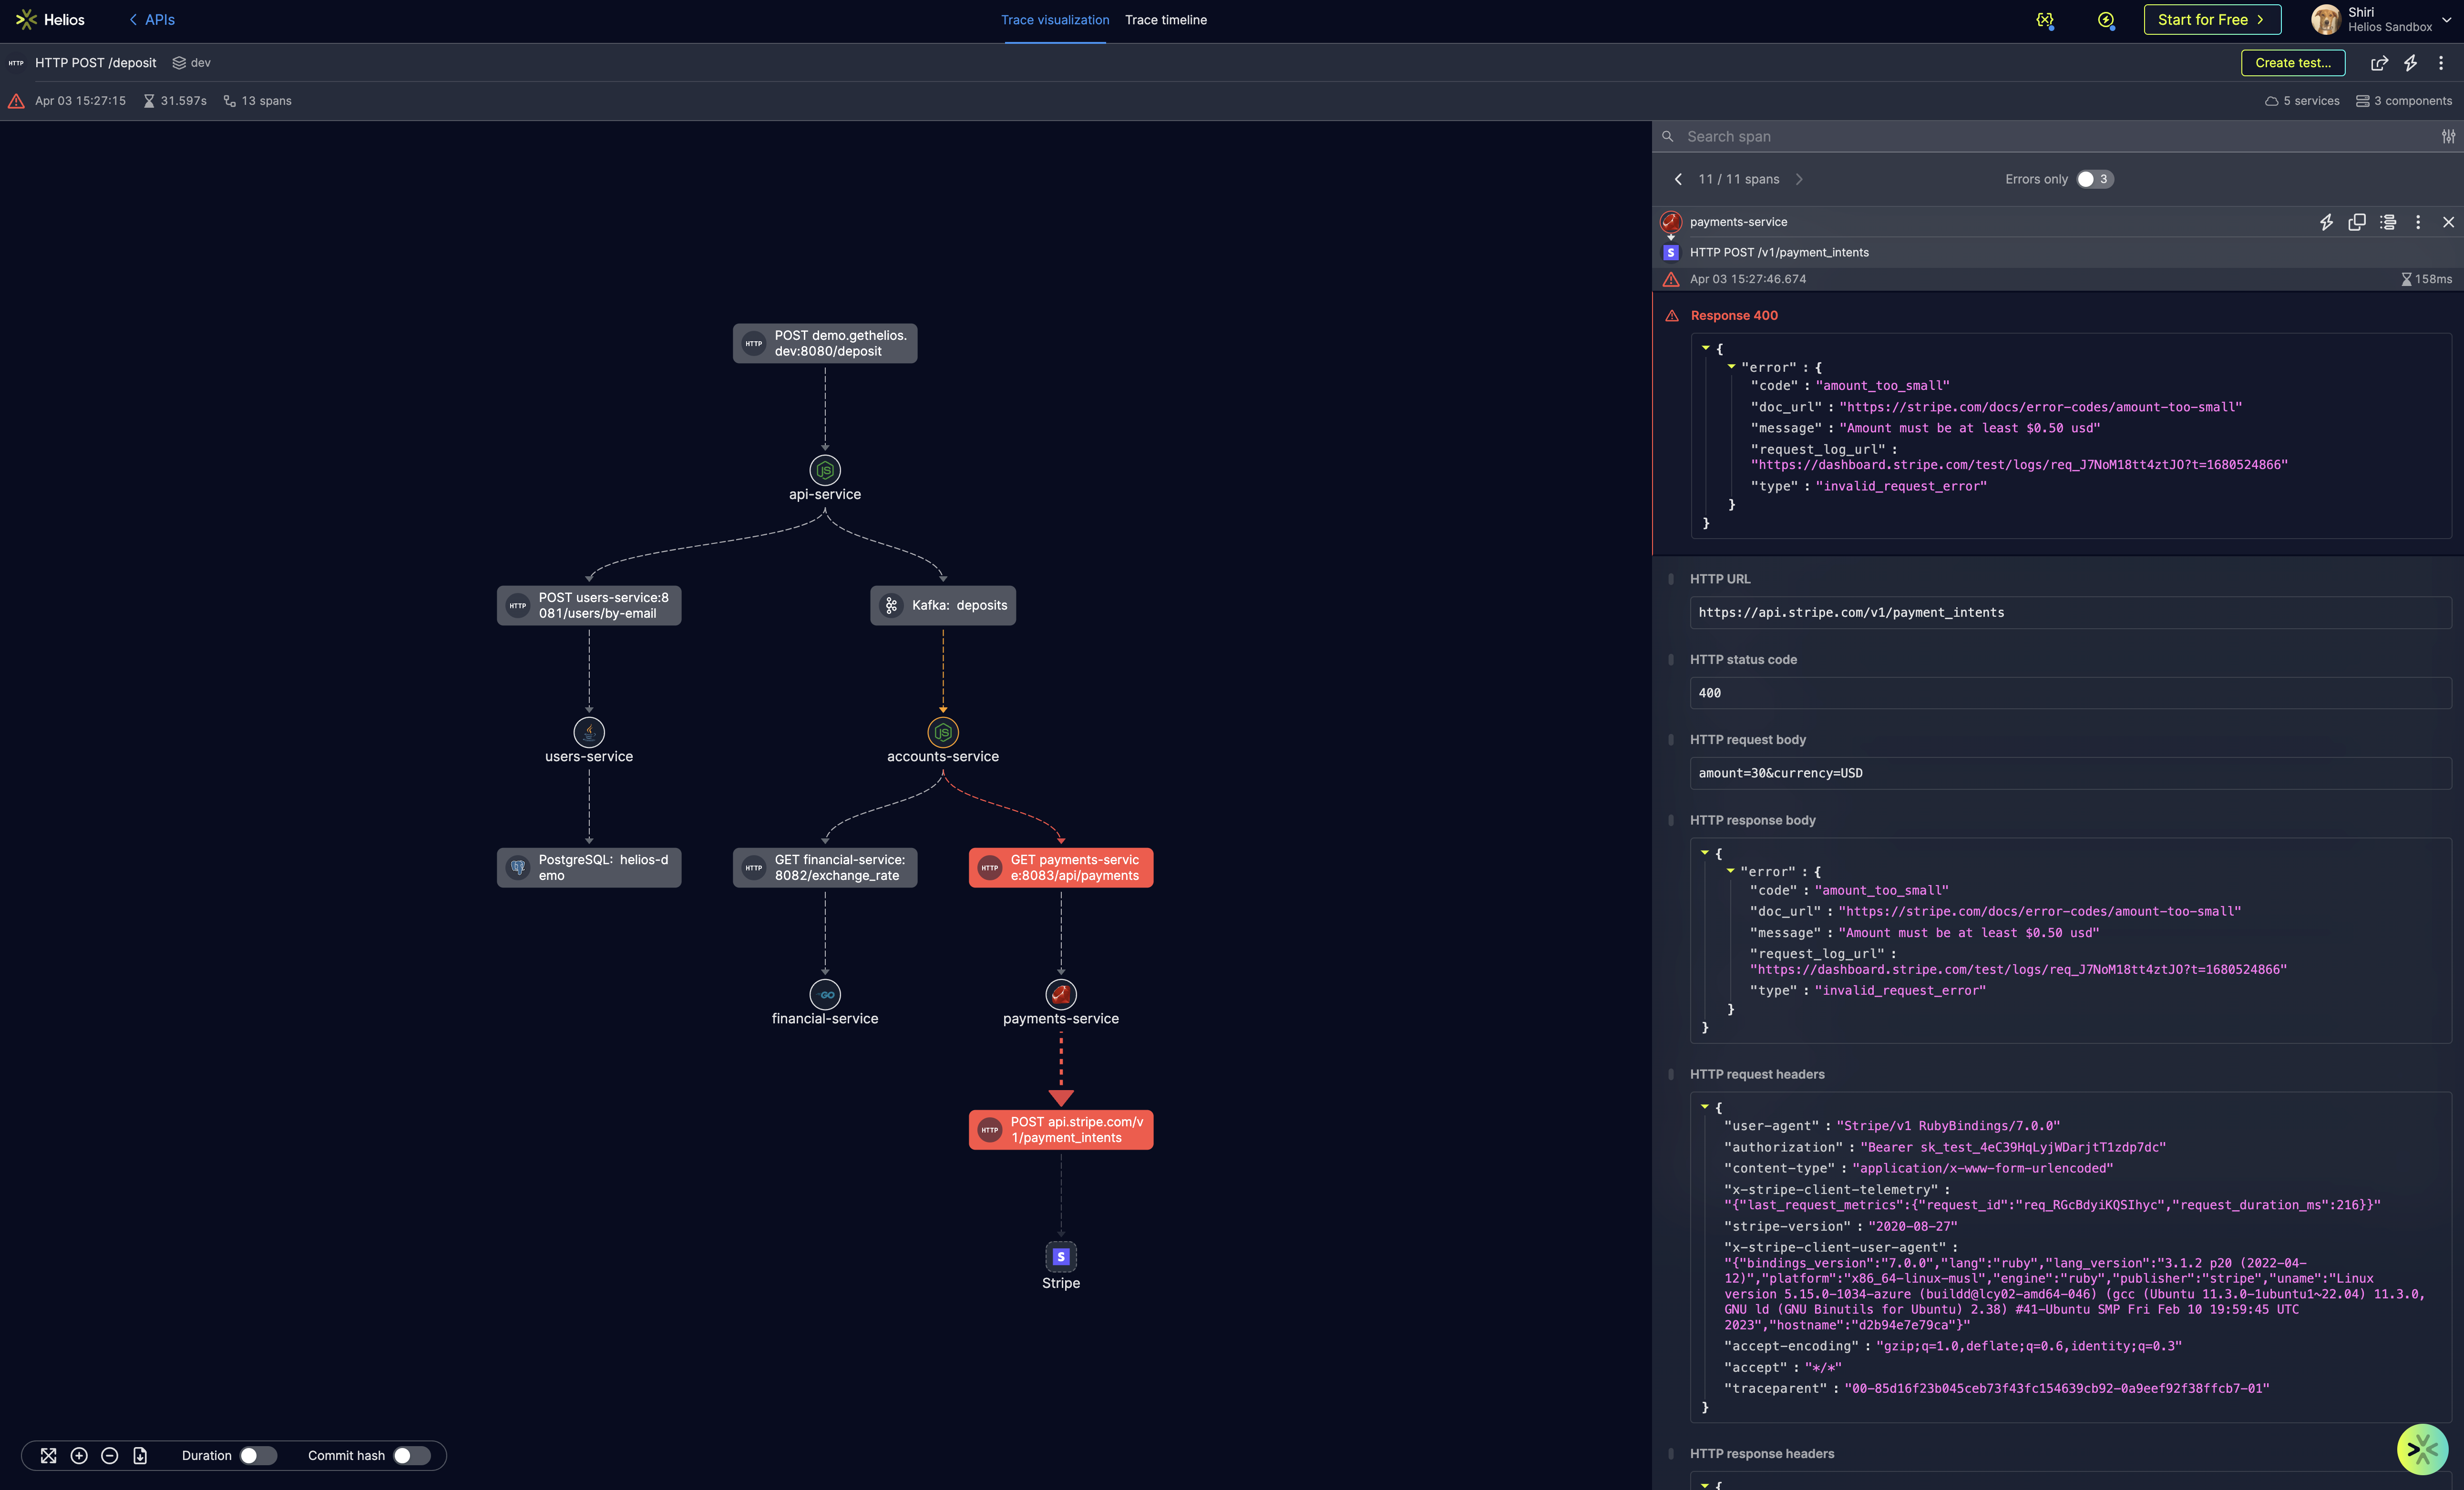Click the HTTP request headers section label
Screen dimensions: 2464x1490
tap(1757, 1074)
